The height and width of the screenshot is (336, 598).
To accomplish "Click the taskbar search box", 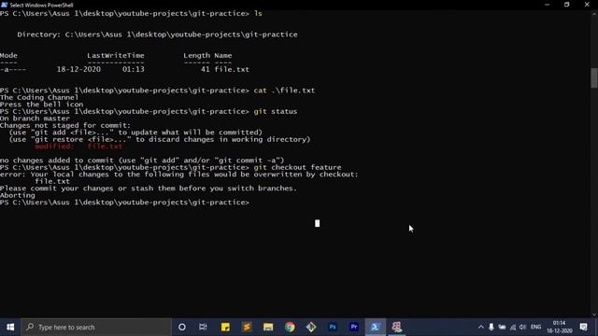I will pos(96,327).
